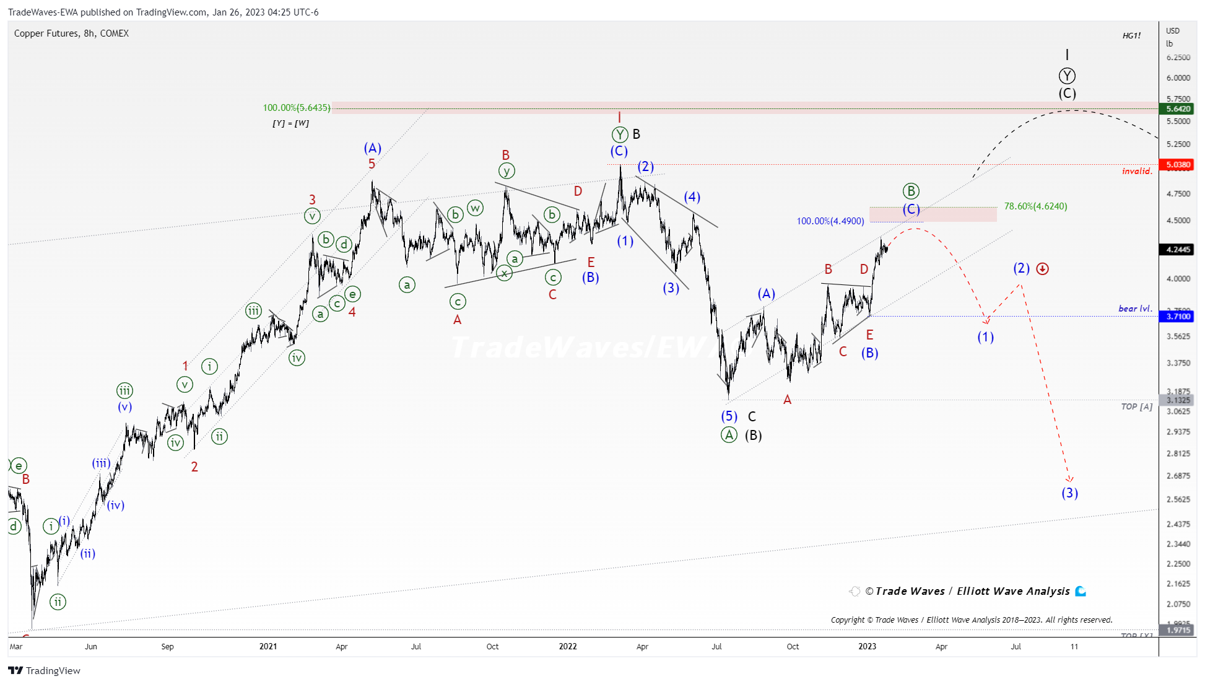1205x684 pixels.
Task: Click the '78.60%(4.6240)' Fibonacci label
Action: 1035,206
